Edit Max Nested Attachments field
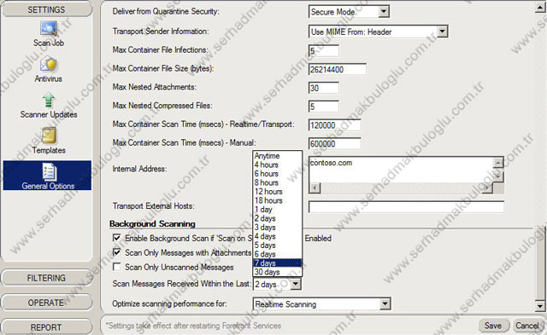This screenshot has width=547, height=335. 323,88
